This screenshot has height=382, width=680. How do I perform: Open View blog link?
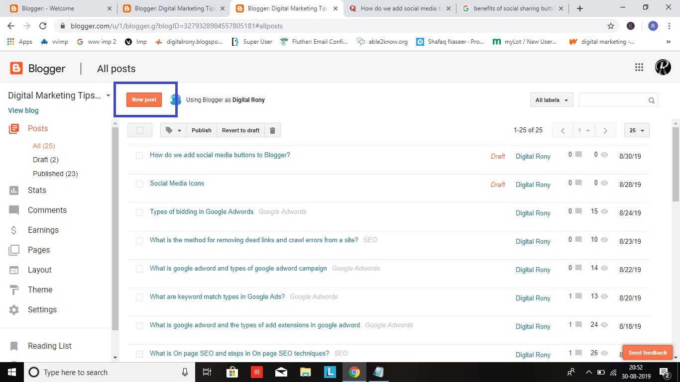[23, 110]
